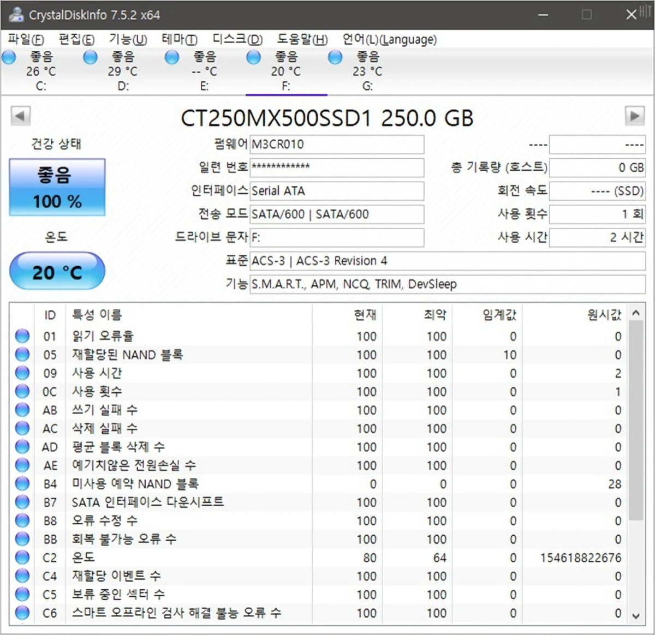
Task: Click the disk title CT250MX500SSD1 250.0 GB
Action: click(x=327, y=118)
